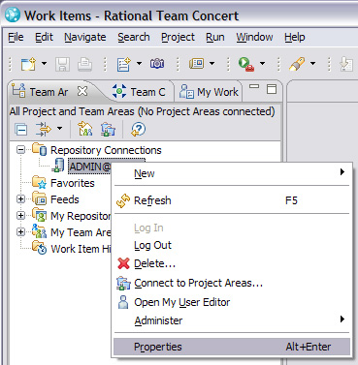Click the Connect to Project Areas toolbar icon
The image size is (358, 365).
pyautogui.click(x=108, y=130)
